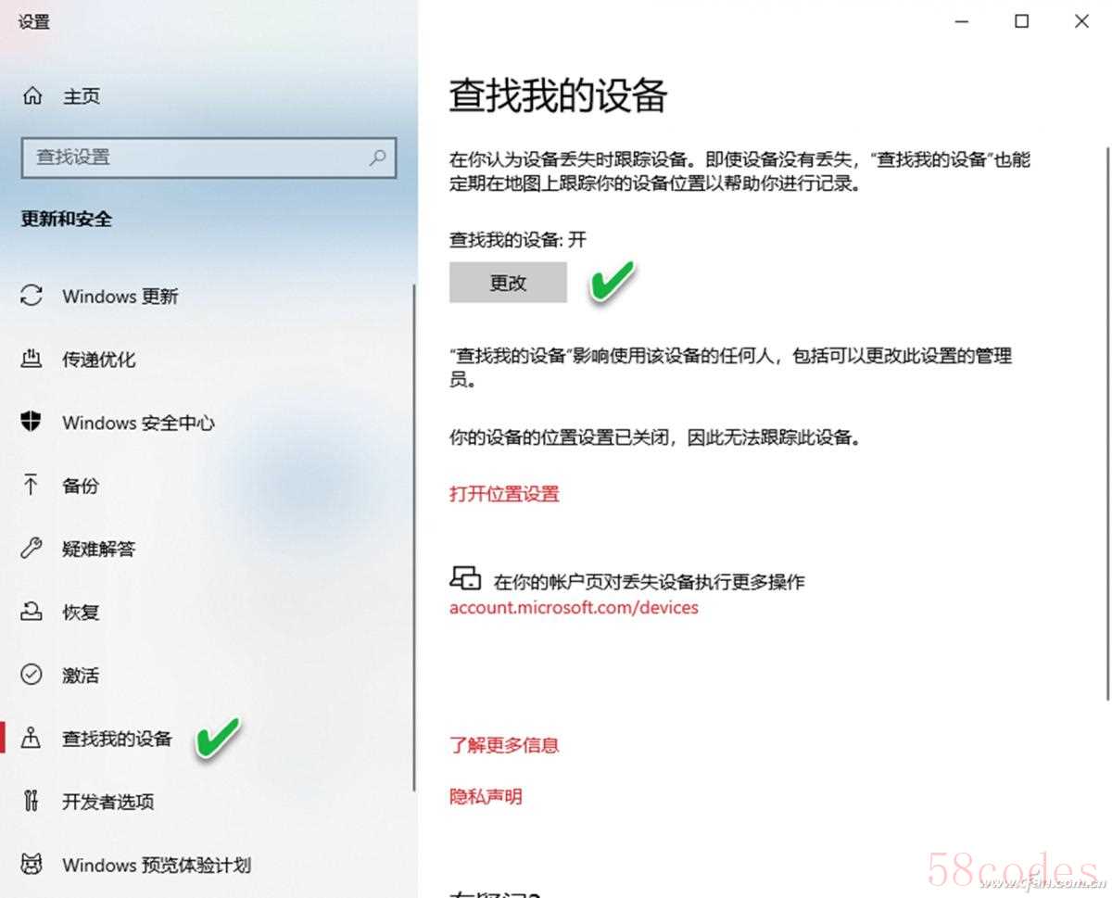Viewport: 1112px width, 898px height.
Task: Click the 恢复 recovery icon
Action: (x=32, y=612)
